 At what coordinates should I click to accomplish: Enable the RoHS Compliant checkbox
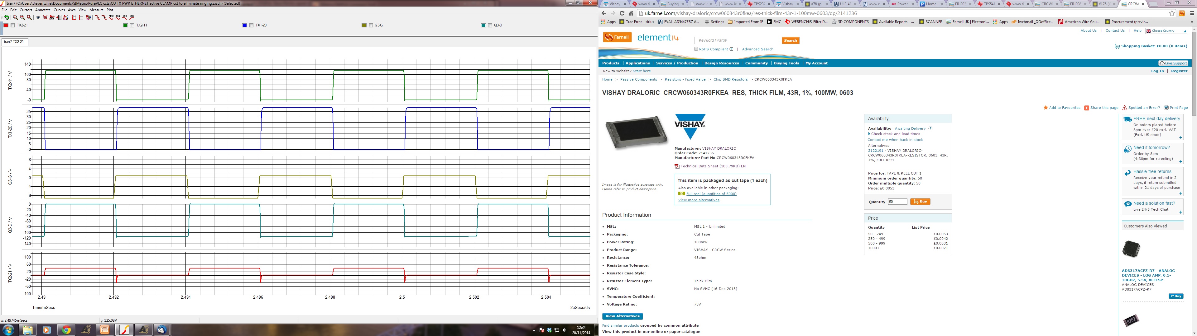696,49
